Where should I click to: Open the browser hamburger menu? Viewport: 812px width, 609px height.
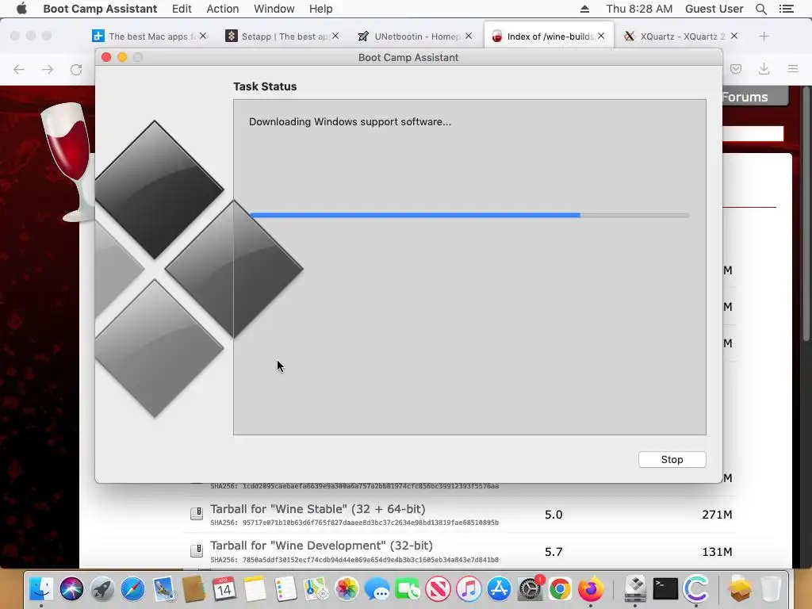[793, 69]
